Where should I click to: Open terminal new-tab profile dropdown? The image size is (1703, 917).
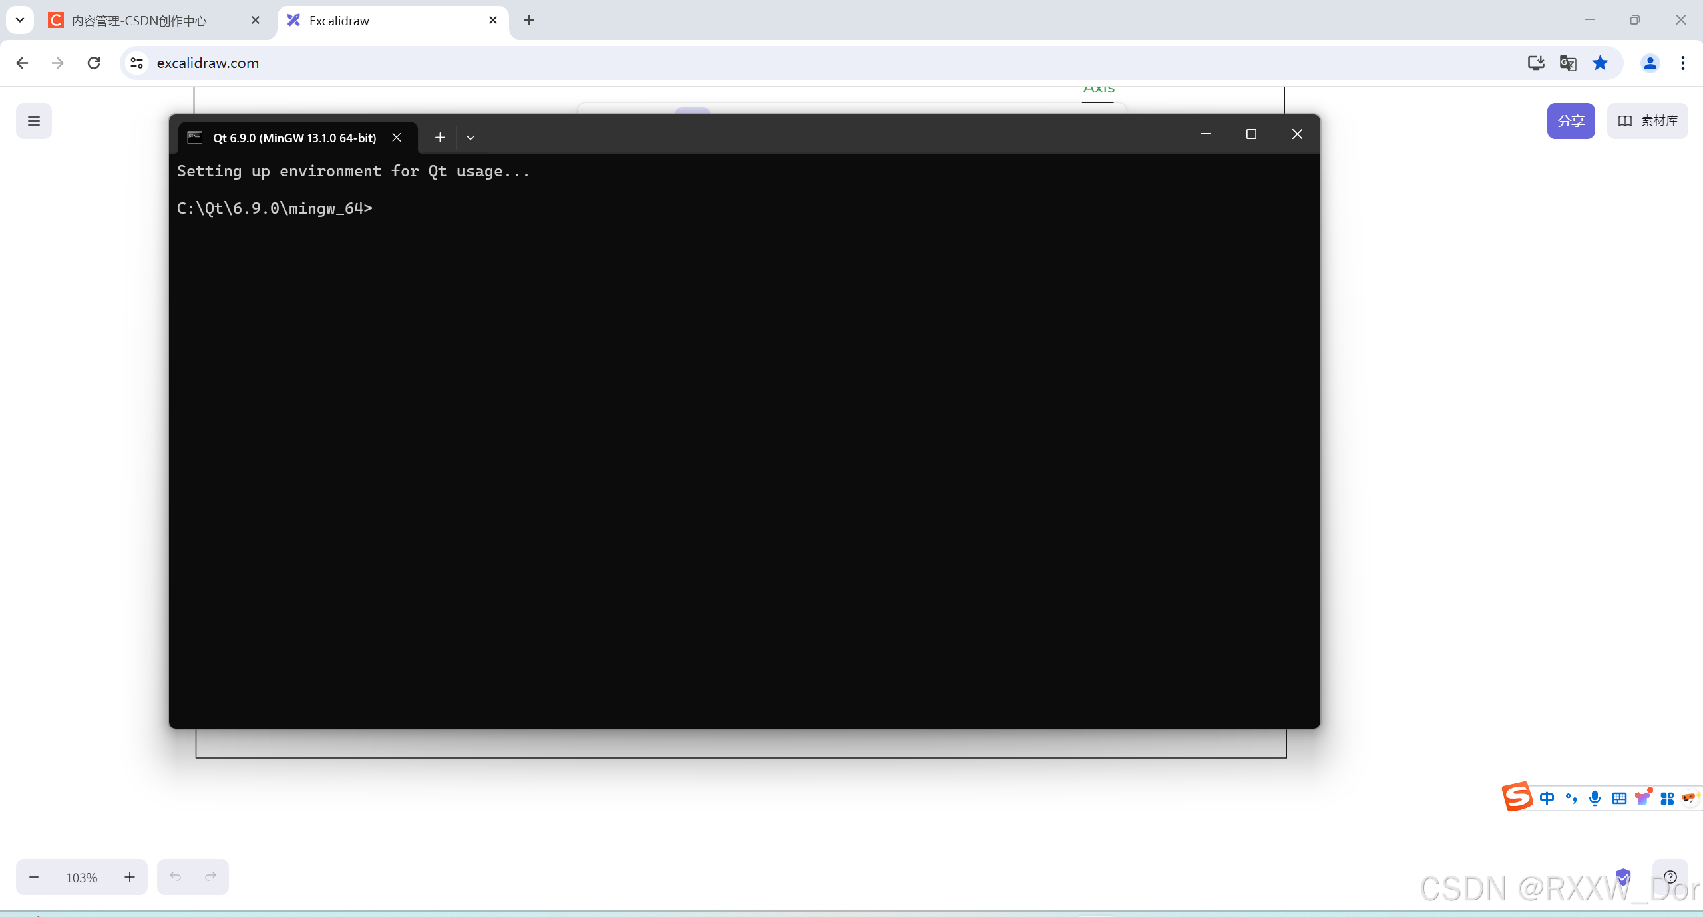(x=471, y=138)
